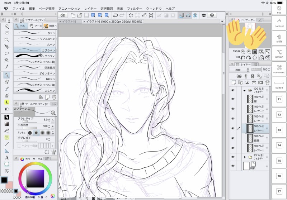Zoom out in the Navigator panel

243,52
